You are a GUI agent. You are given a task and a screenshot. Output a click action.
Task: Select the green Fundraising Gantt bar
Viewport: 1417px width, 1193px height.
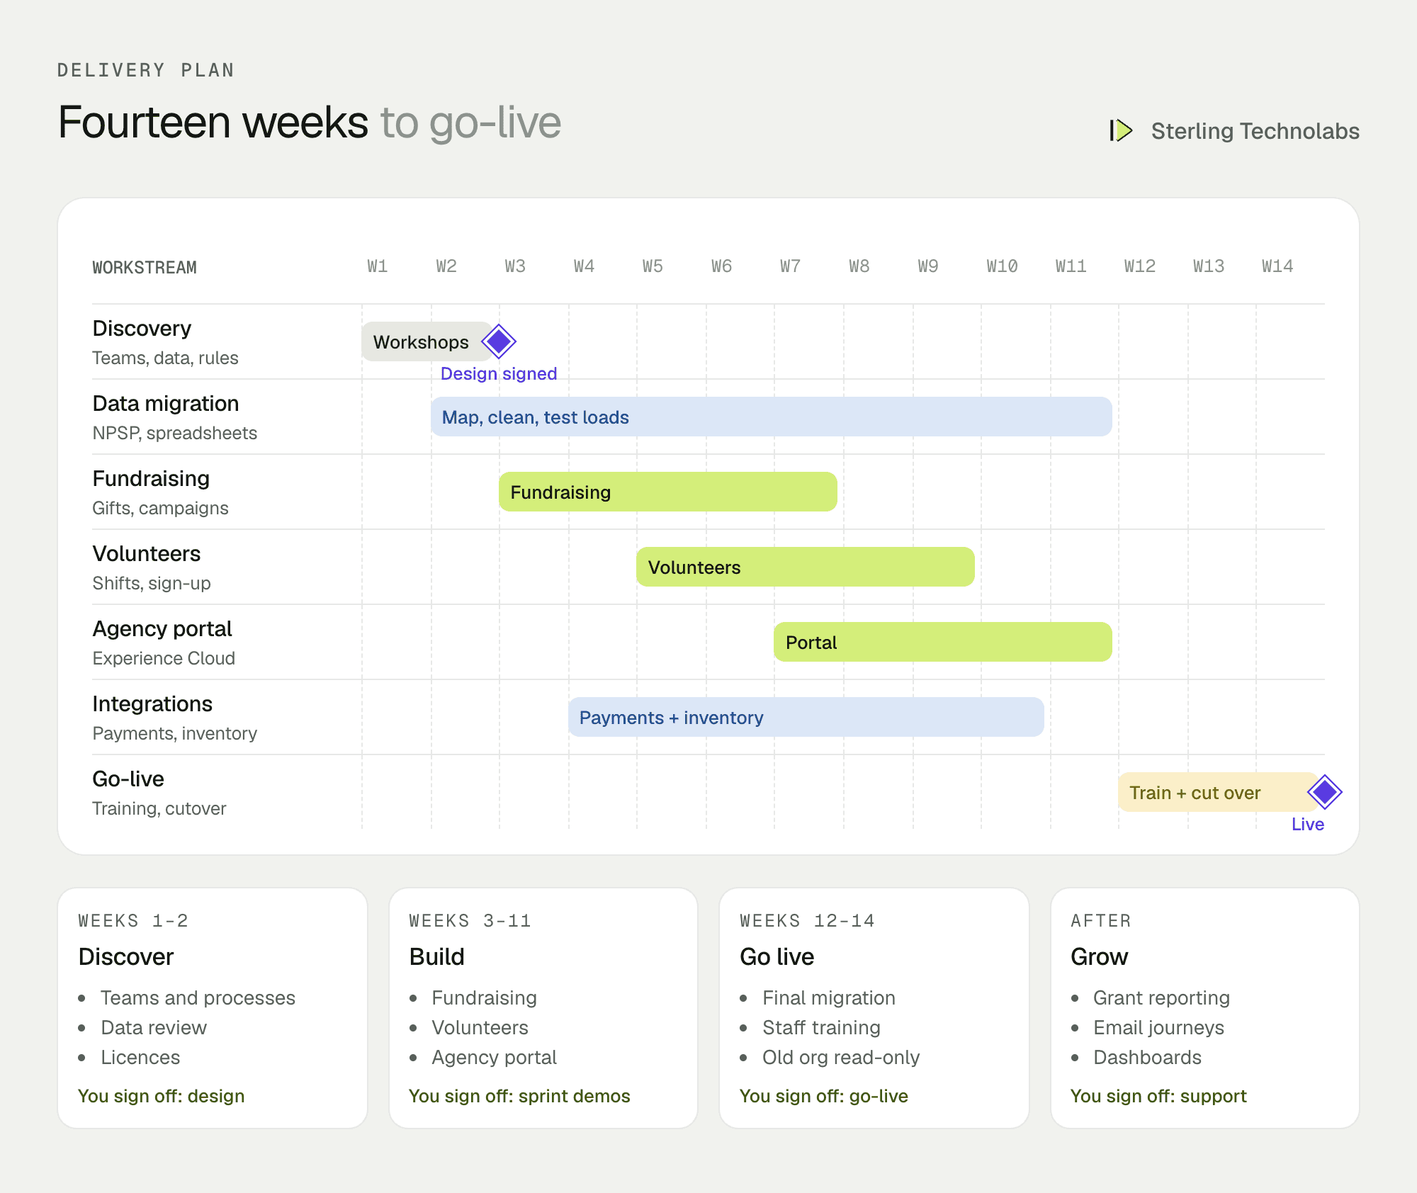tap(668, 492)
